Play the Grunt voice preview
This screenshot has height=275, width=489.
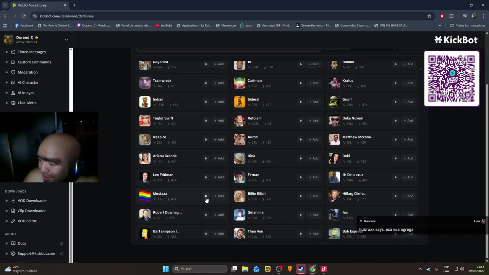pyautogui.click(x=395, y=102)
